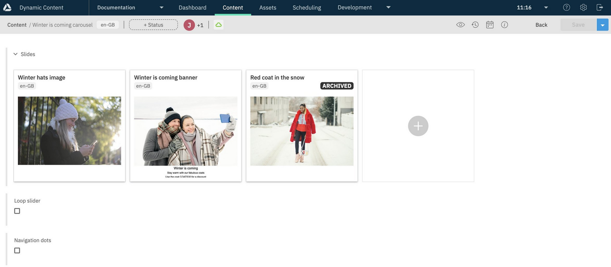The image size is (611, 267).
Task: Switch to the Assets tab
Action: pyautogui.click(x=267, y=7)
